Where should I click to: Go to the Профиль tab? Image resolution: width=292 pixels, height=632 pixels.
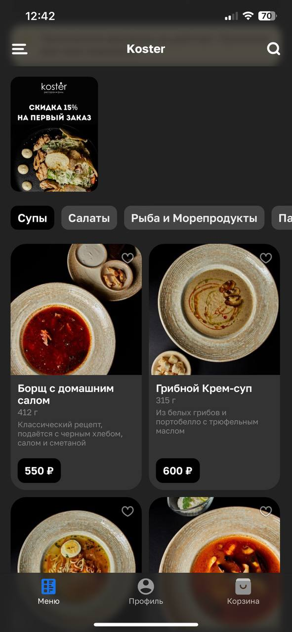point(146,592)
